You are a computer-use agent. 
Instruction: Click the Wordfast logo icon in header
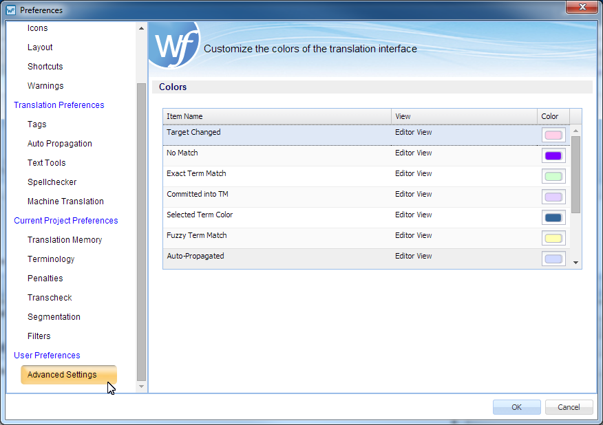click(x=173, y=45)
